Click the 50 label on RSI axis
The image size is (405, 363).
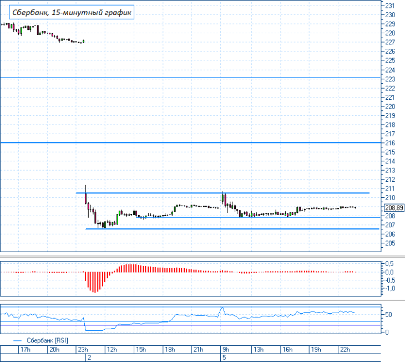coord(388,314)
